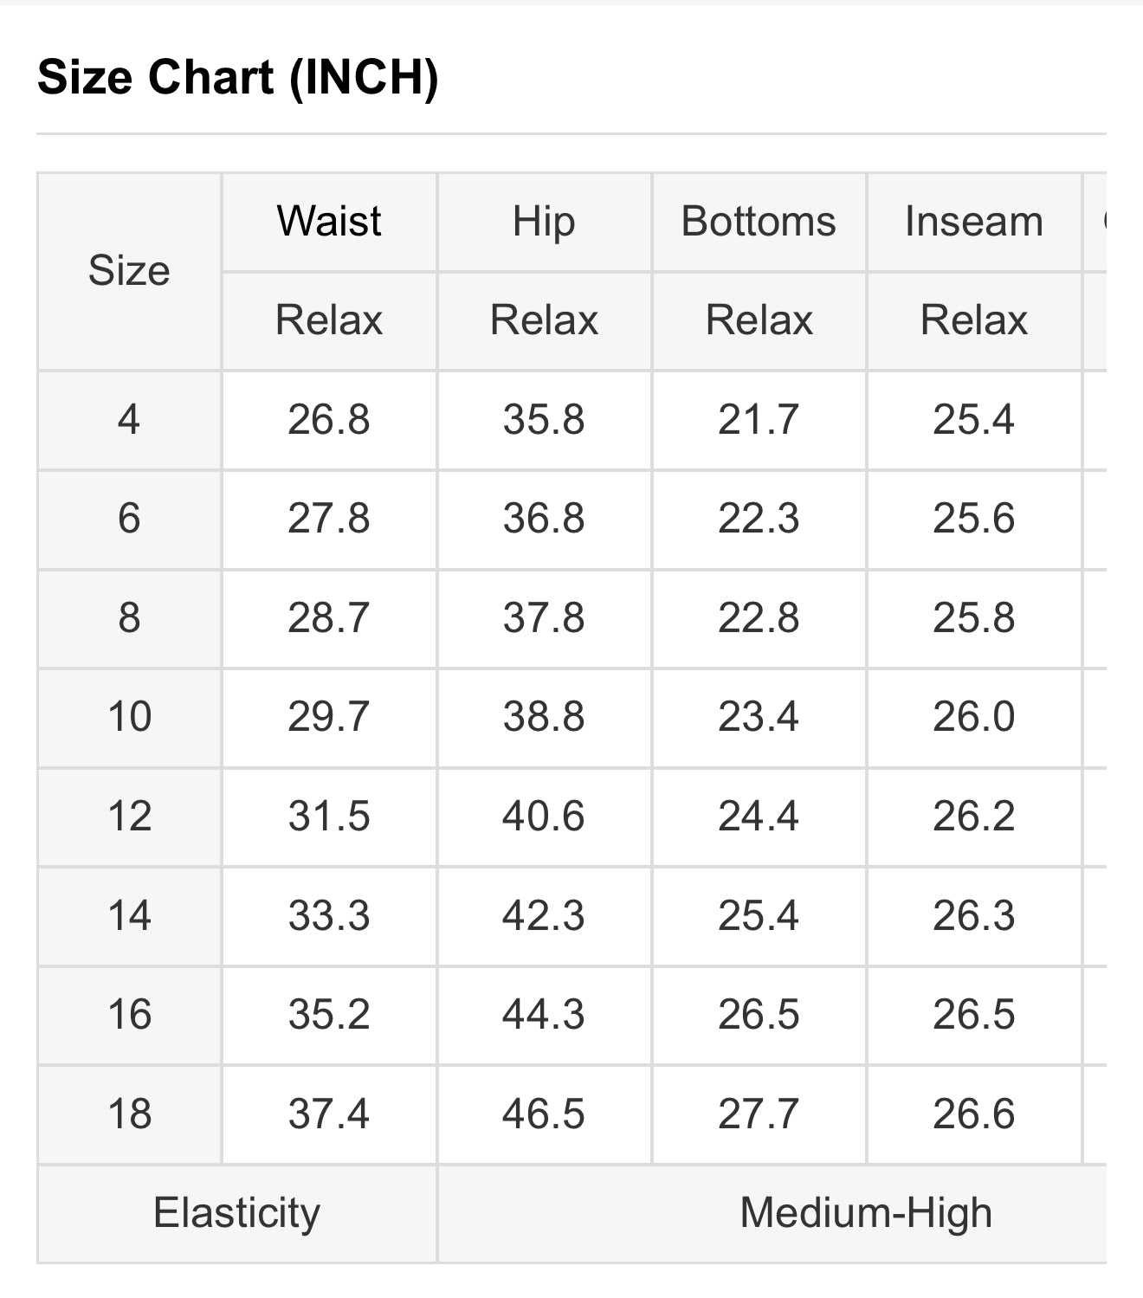1143x1298 pixels.
Task: Click the Inseam column header
Action: tap(974, 221)
